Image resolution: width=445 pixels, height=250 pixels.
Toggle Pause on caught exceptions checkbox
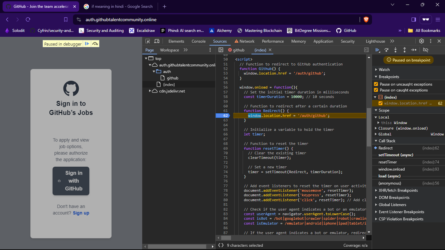pos(376,90)
